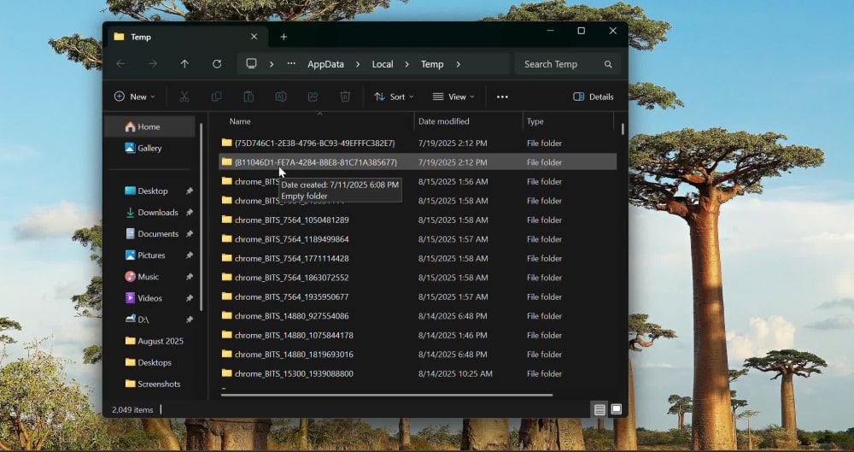Open the hidden path ellipsis in address bar
This screenshot has height=452, width=854.
tap(291, 64)
